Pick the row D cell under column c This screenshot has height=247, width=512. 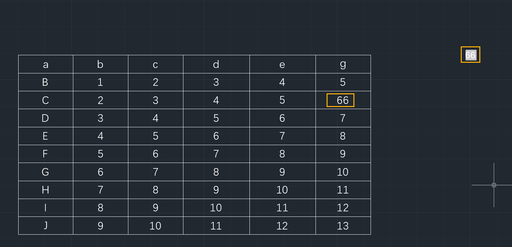coord(156,118)
